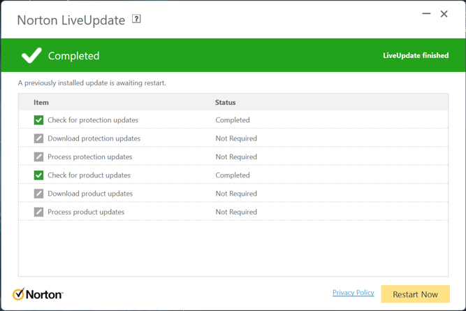Screen dimensions: 466x311
Task: Click gray icon beside Process product updates
Action: point(39,212)
